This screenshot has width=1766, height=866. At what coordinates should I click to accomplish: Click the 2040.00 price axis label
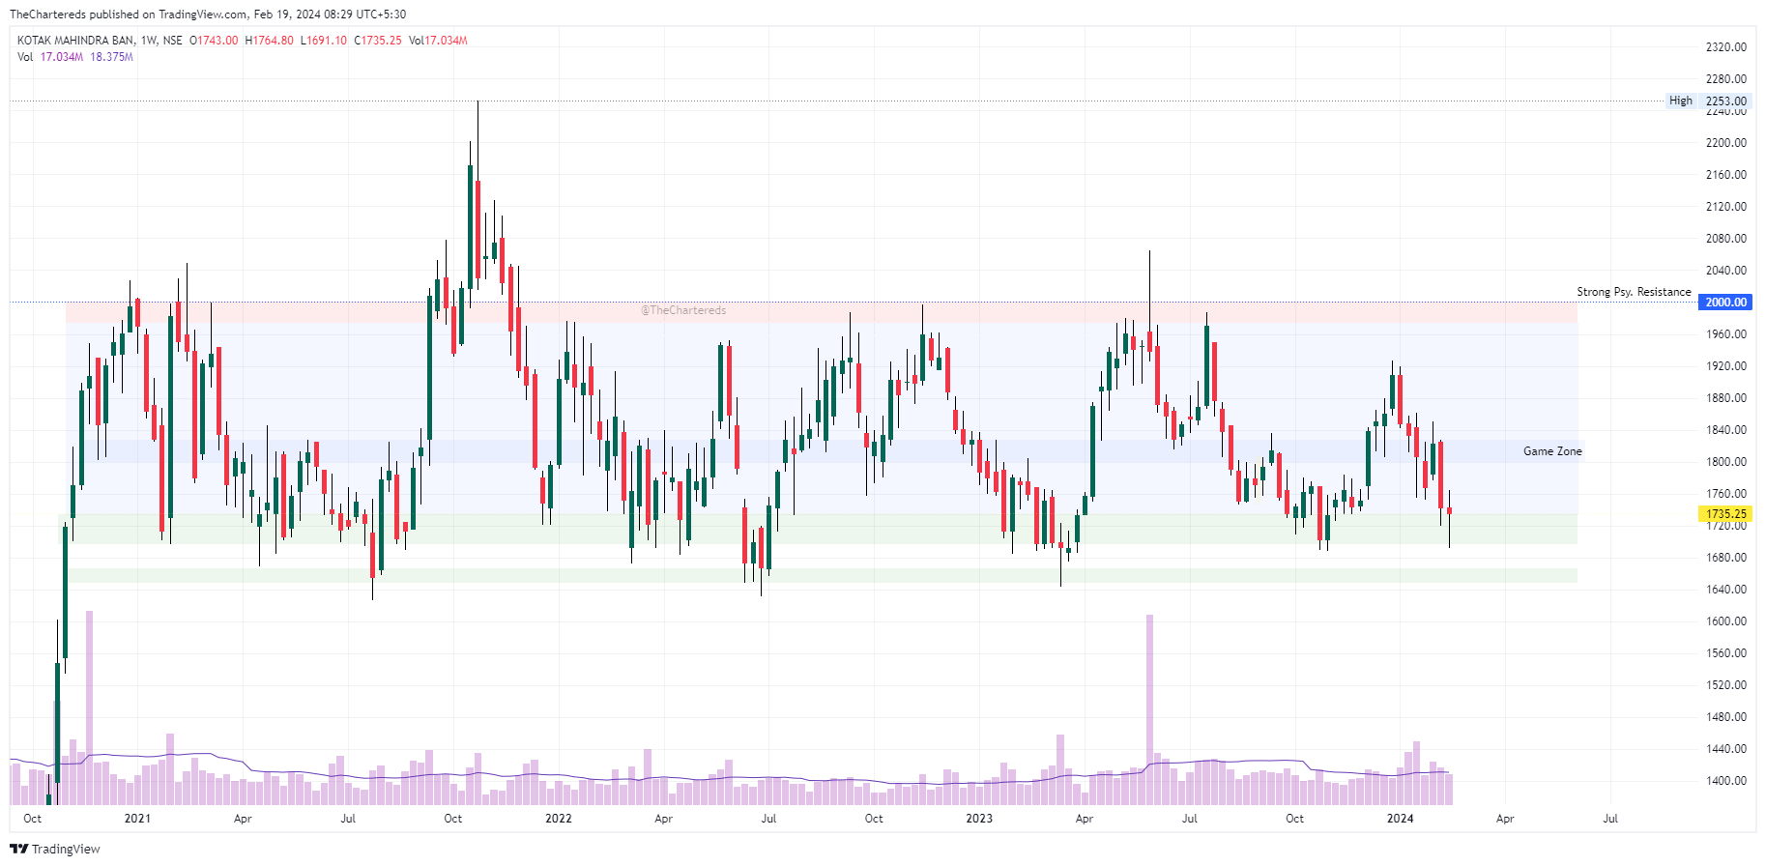[1725, 271]
